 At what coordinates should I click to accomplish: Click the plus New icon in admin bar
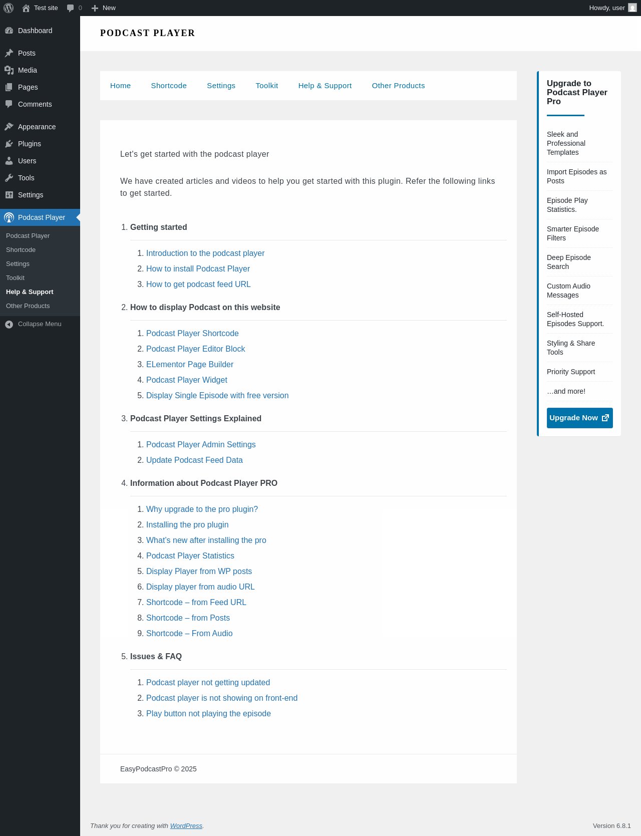(95, 8)
